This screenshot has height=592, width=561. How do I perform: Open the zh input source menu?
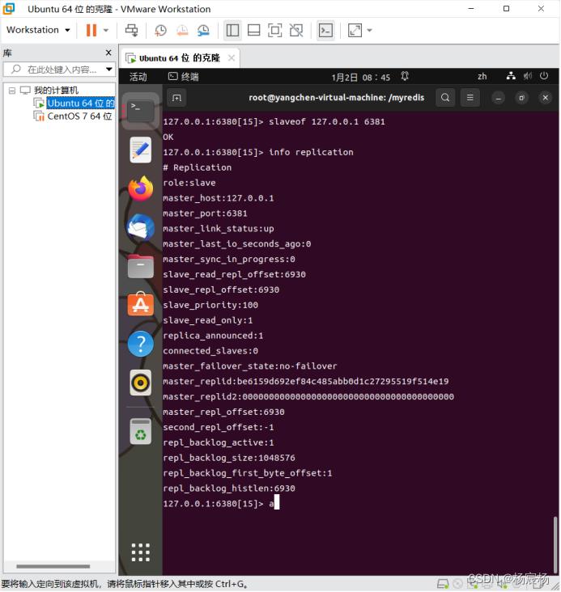pyautogui.click(x=482, y=77)
